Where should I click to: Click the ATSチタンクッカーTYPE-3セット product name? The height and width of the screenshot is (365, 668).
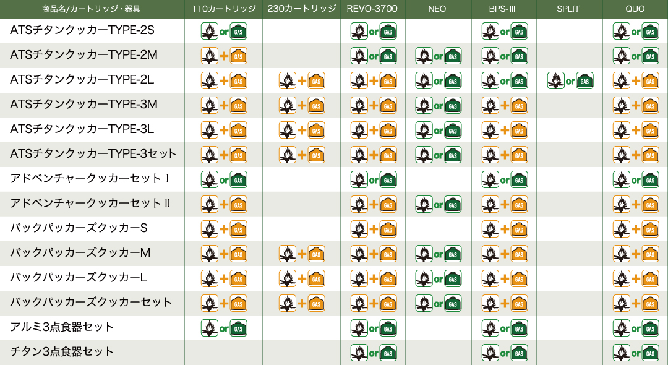pyautogui.click(x=93, y=154)
